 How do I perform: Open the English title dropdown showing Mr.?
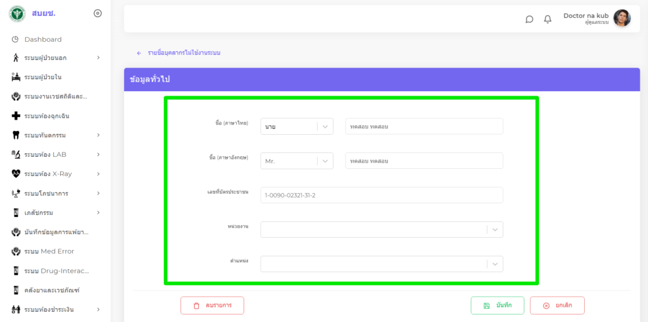(297, 161)
